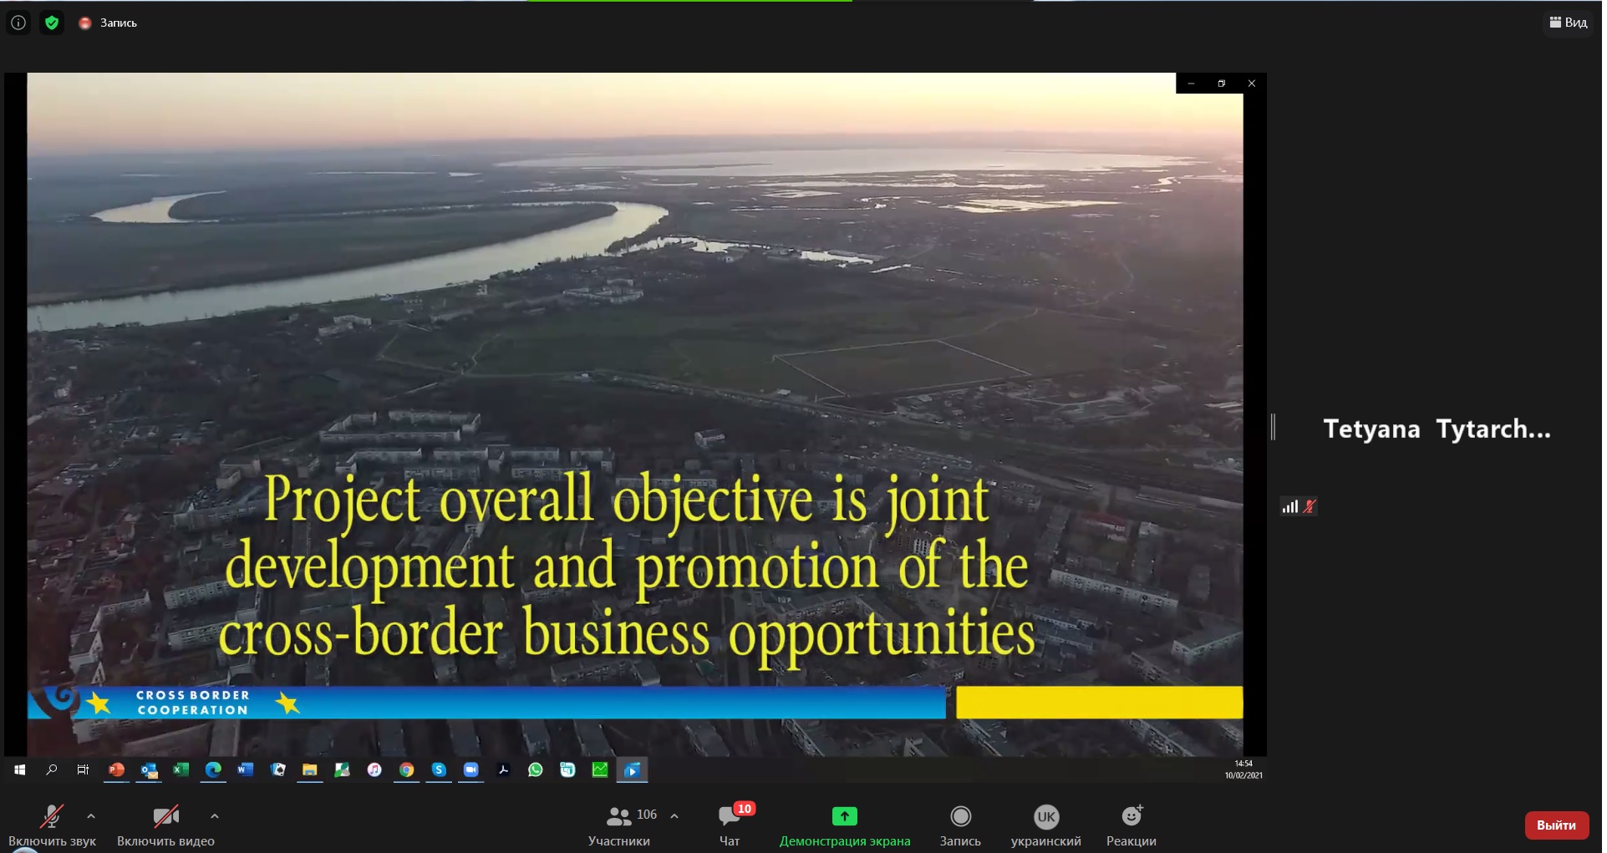Open Outlook from the shared taskbar
Viewport: 1607px width, 853px height.
click(149, 769)
